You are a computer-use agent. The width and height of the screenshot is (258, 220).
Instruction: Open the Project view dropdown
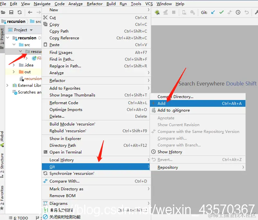31,30
